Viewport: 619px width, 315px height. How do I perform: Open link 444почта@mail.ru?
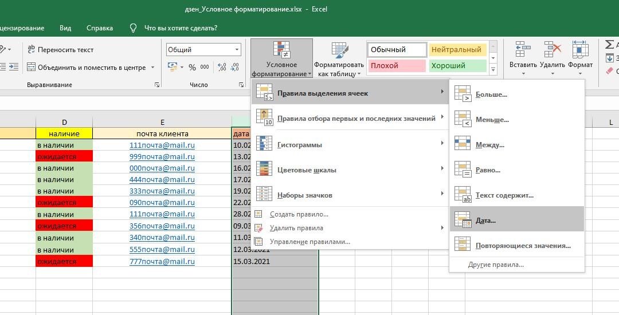162,179
